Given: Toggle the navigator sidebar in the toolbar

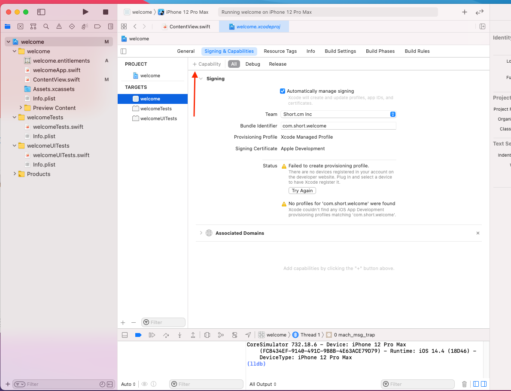Looking at the screenshot, I should tap(41, 12).
